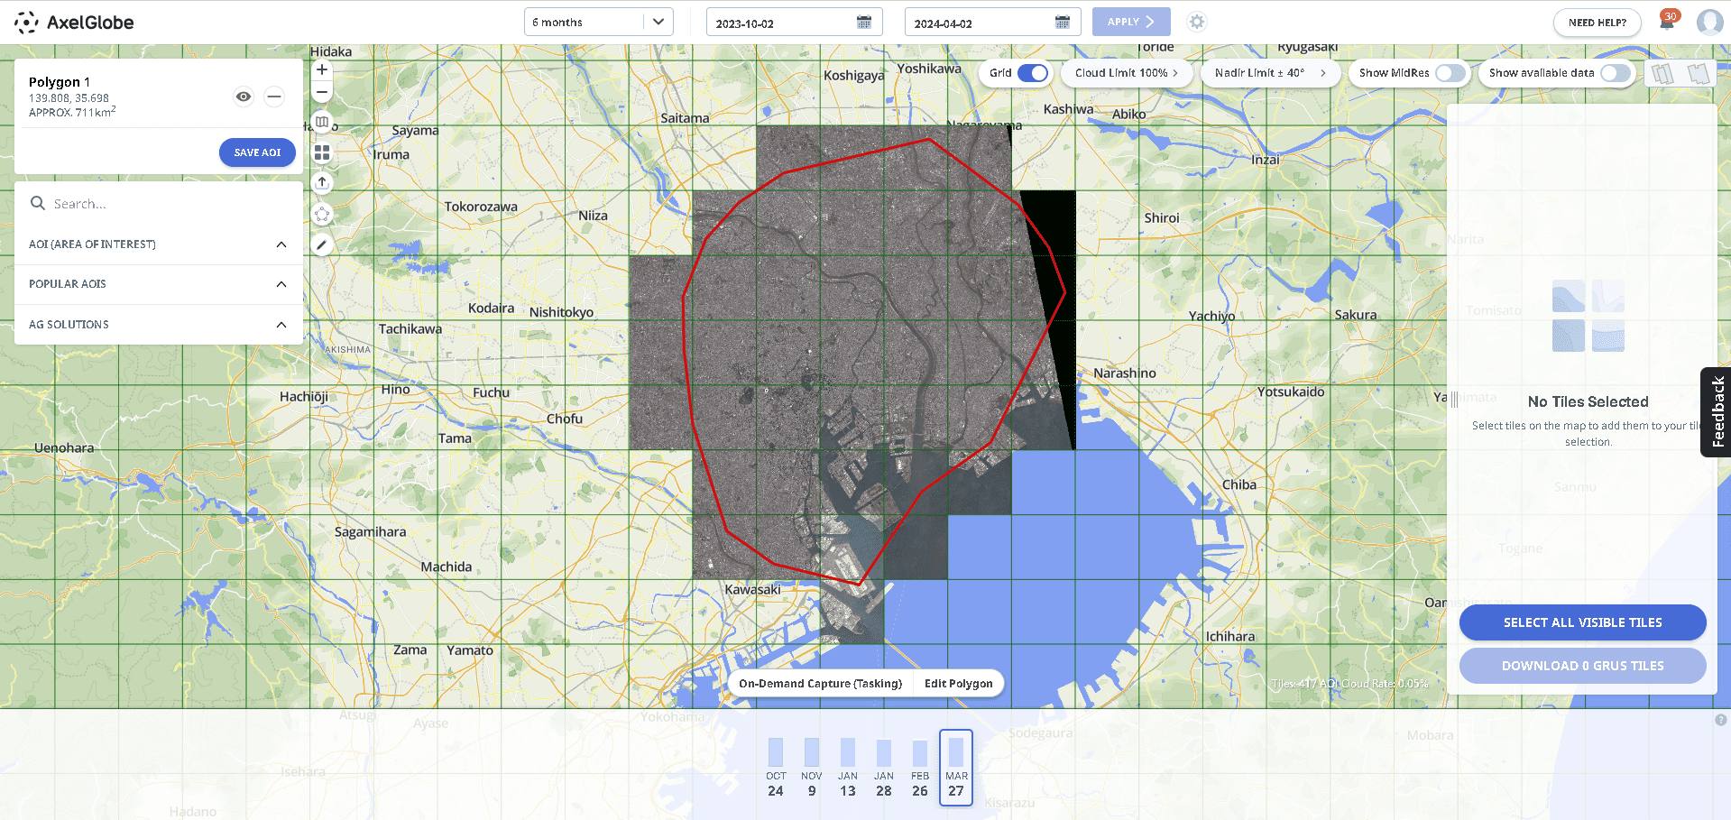Click the start date field 2023-10-02
This screenshot has height=820, width=1731.
pyautogui.click(x=794, y=23)
